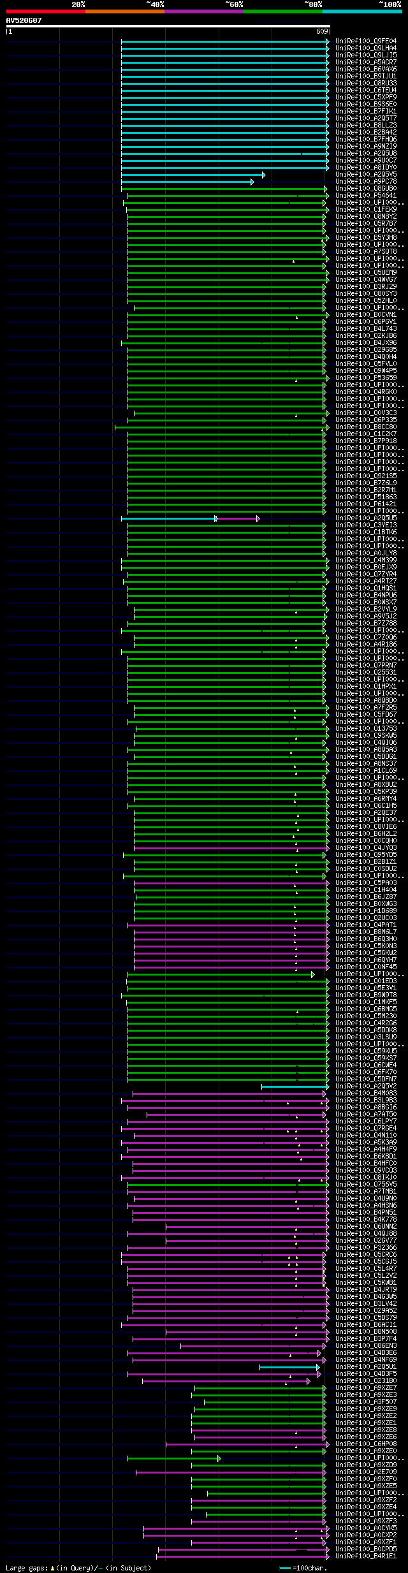Select the UniRef100_A2Q5U1 label
Screen dimensions: 408x1573
[366, 1367]
